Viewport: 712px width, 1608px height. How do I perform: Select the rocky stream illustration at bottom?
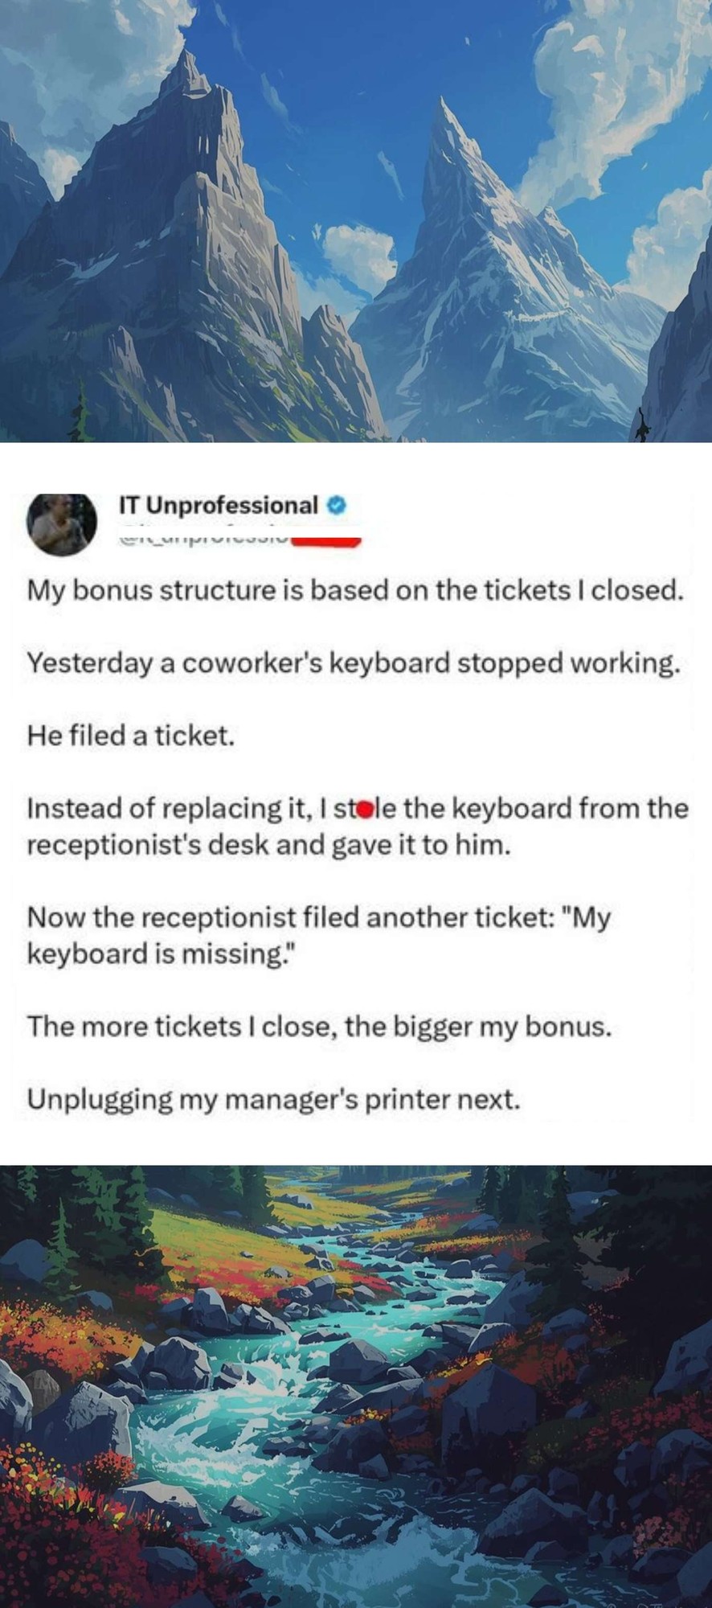pyautogui.click(x=356, y=1386)
